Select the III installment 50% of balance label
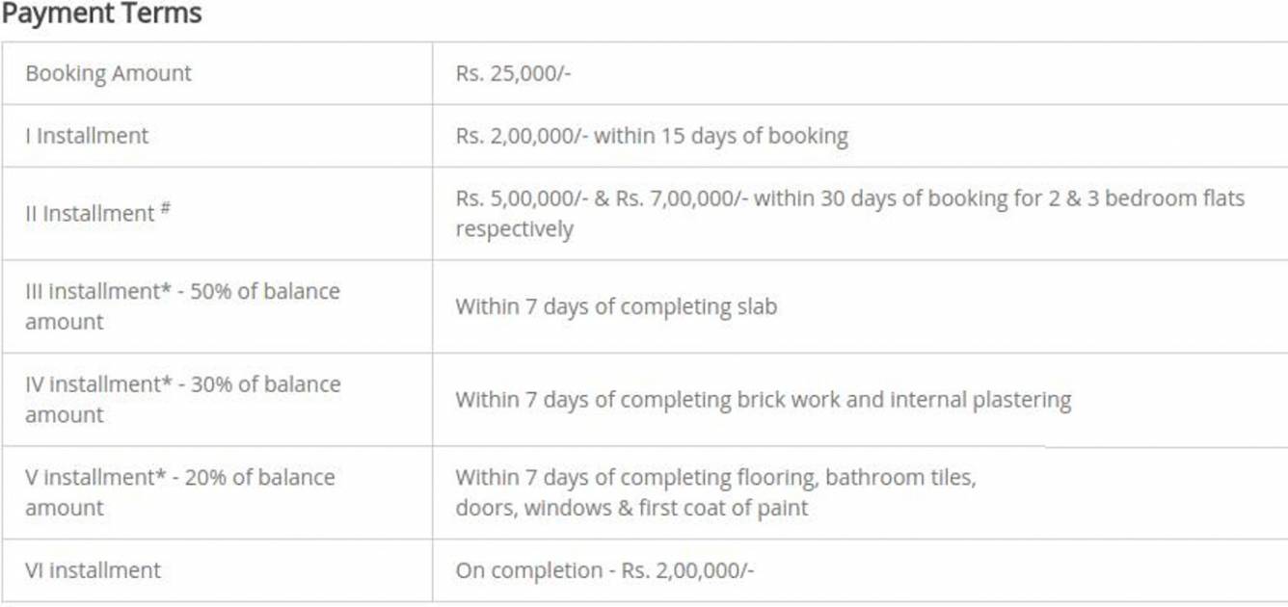This screenshot has height=607, width=1288. point(182,305)
